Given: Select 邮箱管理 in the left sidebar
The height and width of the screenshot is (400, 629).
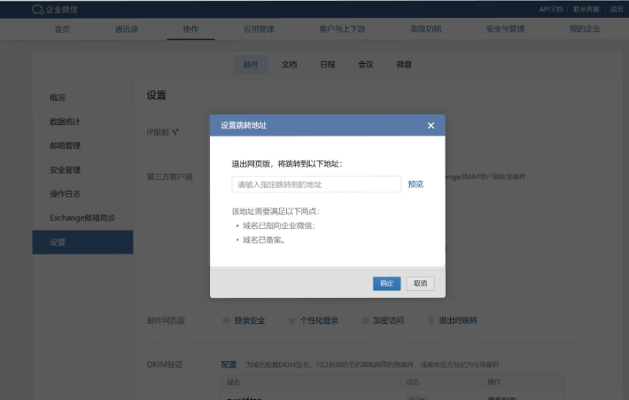Looking at the screenshot, I should pos(66,145).
